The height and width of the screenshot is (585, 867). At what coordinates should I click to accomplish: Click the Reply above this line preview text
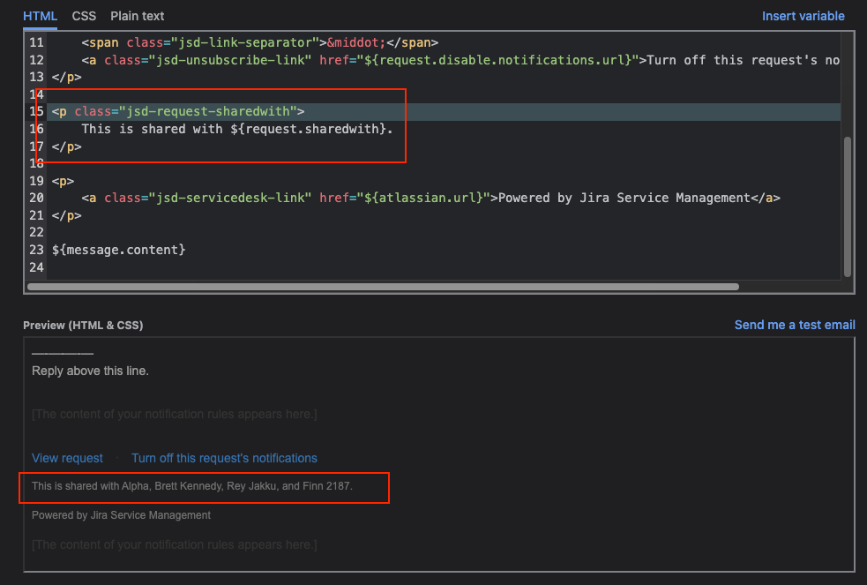89,371
